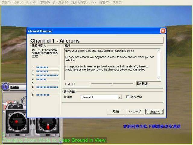Click the left stick on the Radio gadget
This screenshot has height=145, width=193.
(17, 122)
